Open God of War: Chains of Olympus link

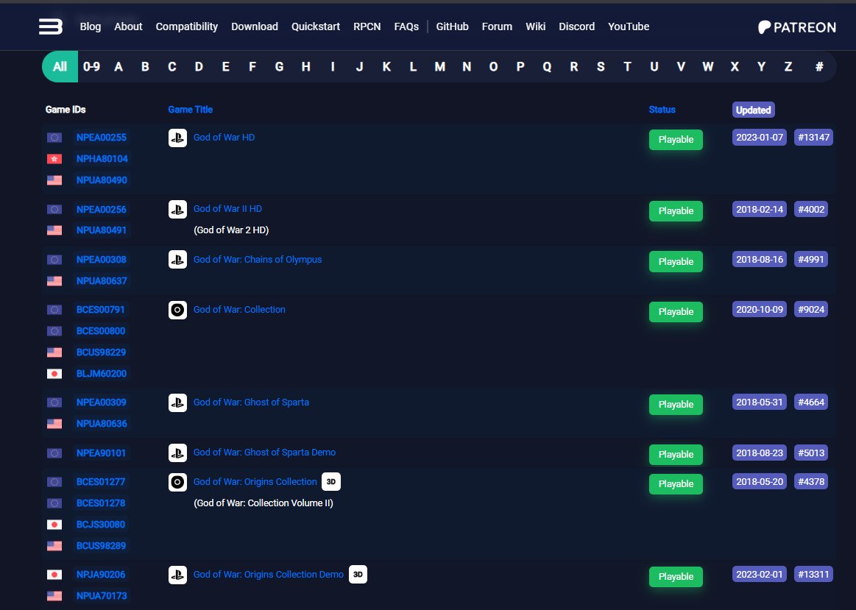tap(258, 260)
